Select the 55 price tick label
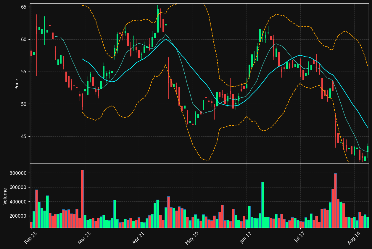The height and width of the screenshot is (249, 372). [24, 72]
